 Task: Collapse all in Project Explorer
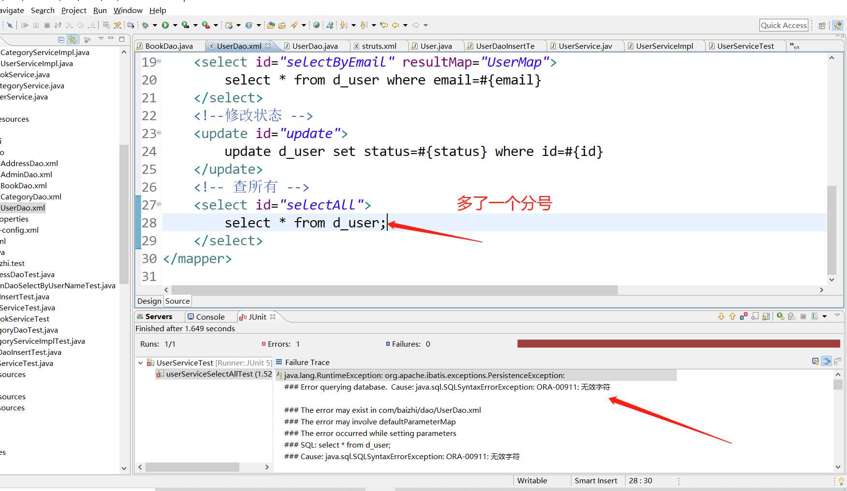pyautogui.click(x=61, y=39)
